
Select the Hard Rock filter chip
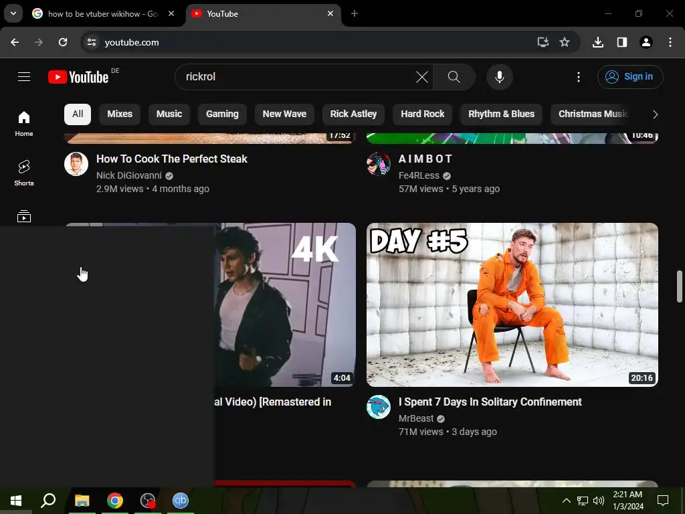tap(423, 114)
